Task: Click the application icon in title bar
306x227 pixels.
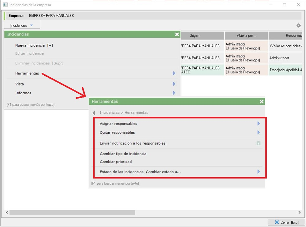Action: 5,5
